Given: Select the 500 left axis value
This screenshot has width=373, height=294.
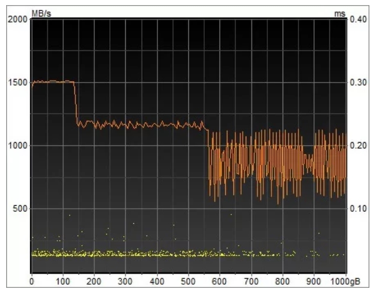Looking at the screenshot, I should 20,209.
